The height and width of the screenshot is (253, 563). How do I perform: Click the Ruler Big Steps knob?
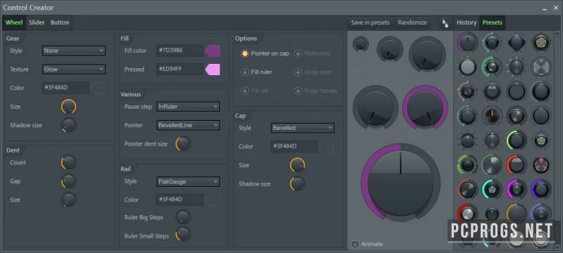(183, 217)
